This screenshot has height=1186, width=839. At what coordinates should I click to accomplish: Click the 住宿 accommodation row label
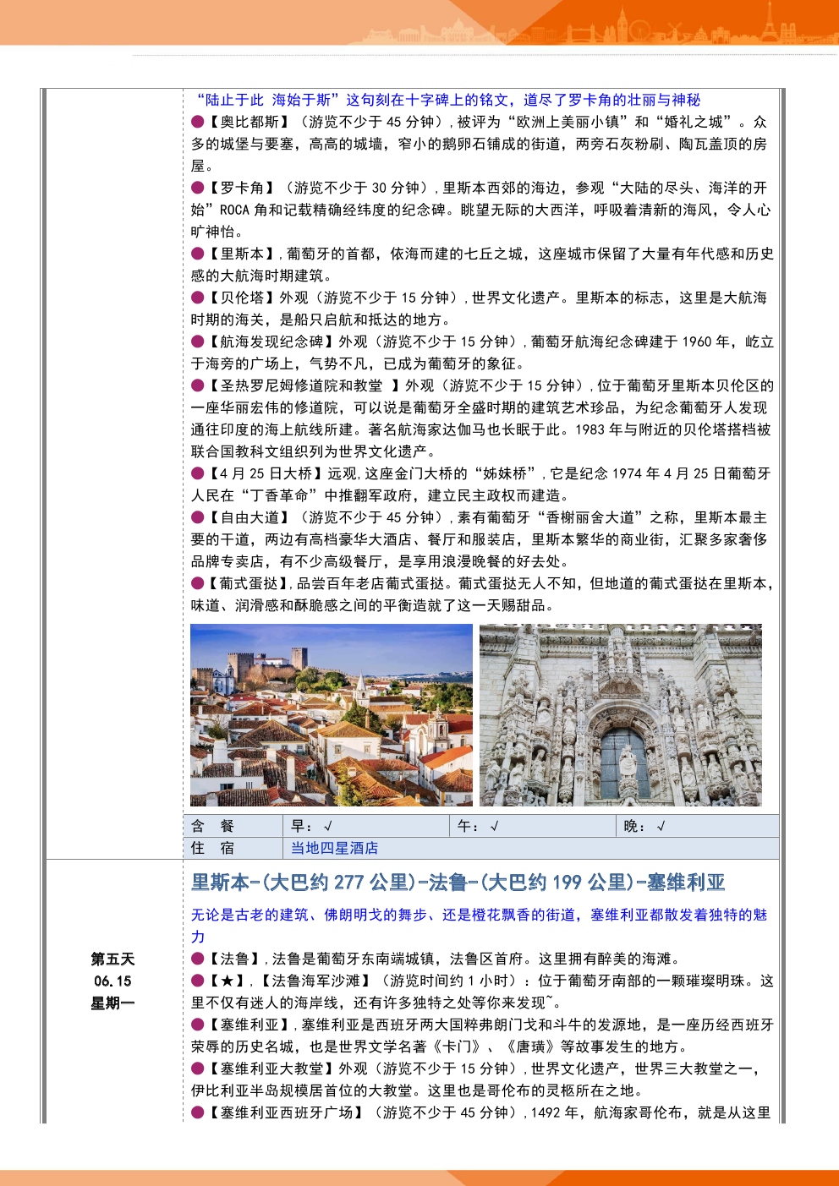212,848
